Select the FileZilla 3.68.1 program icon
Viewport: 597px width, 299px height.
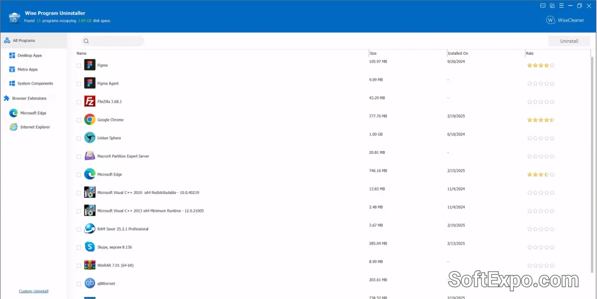(x=90, y=101)
